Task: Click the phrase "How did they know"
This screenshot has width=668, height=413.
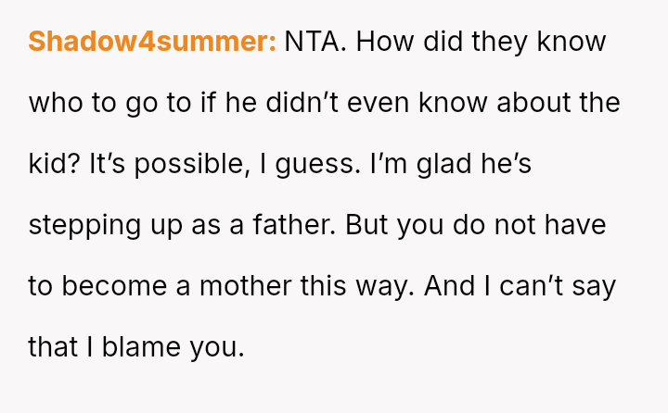Action: pyautogui.click(x=481, y=42)
